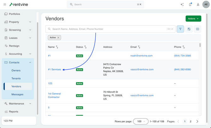
Task: Remove the Active filter chip
Action: pos(58,37)
